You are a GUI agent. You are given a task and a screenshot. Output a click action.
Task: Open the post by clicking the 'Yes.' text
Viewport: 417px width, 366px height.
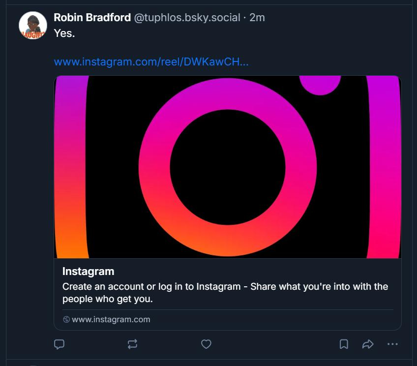pyautogui.click(x=64, y=33)
